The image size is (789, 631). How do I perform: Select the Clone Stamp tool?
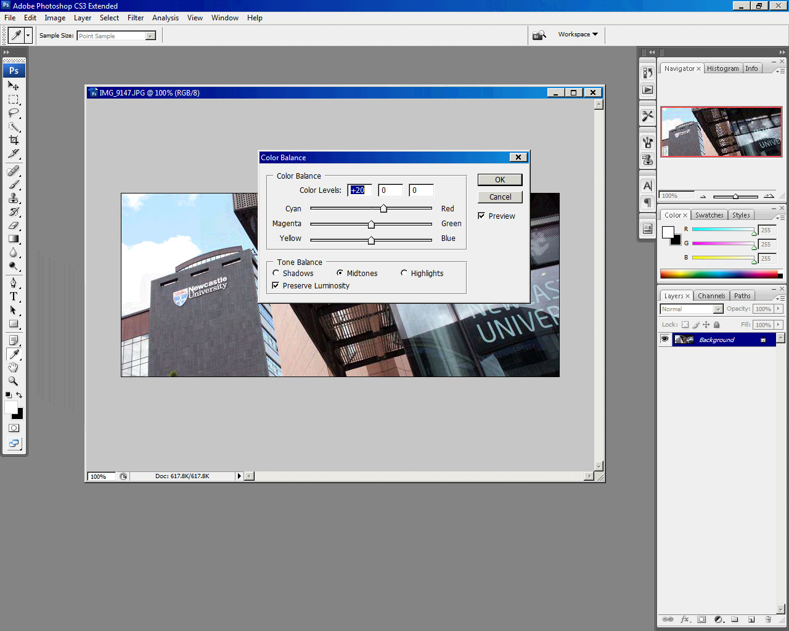(14, 198)
